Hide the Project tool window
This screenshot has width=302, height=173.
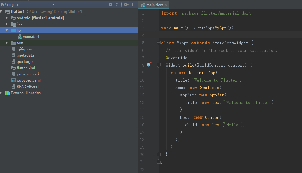click(134, 4)
